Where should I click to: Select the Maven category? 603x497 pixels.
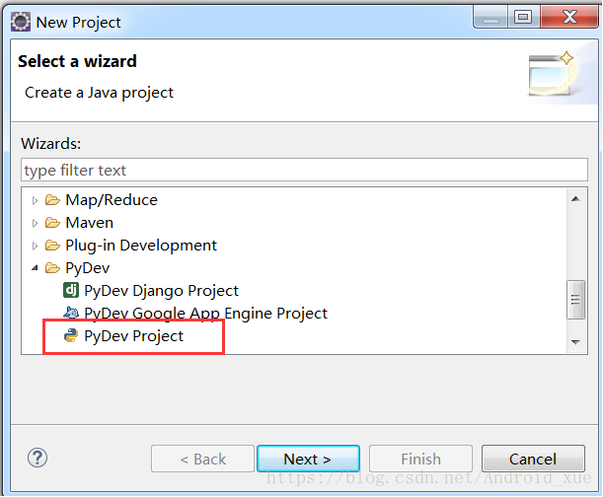89,223
